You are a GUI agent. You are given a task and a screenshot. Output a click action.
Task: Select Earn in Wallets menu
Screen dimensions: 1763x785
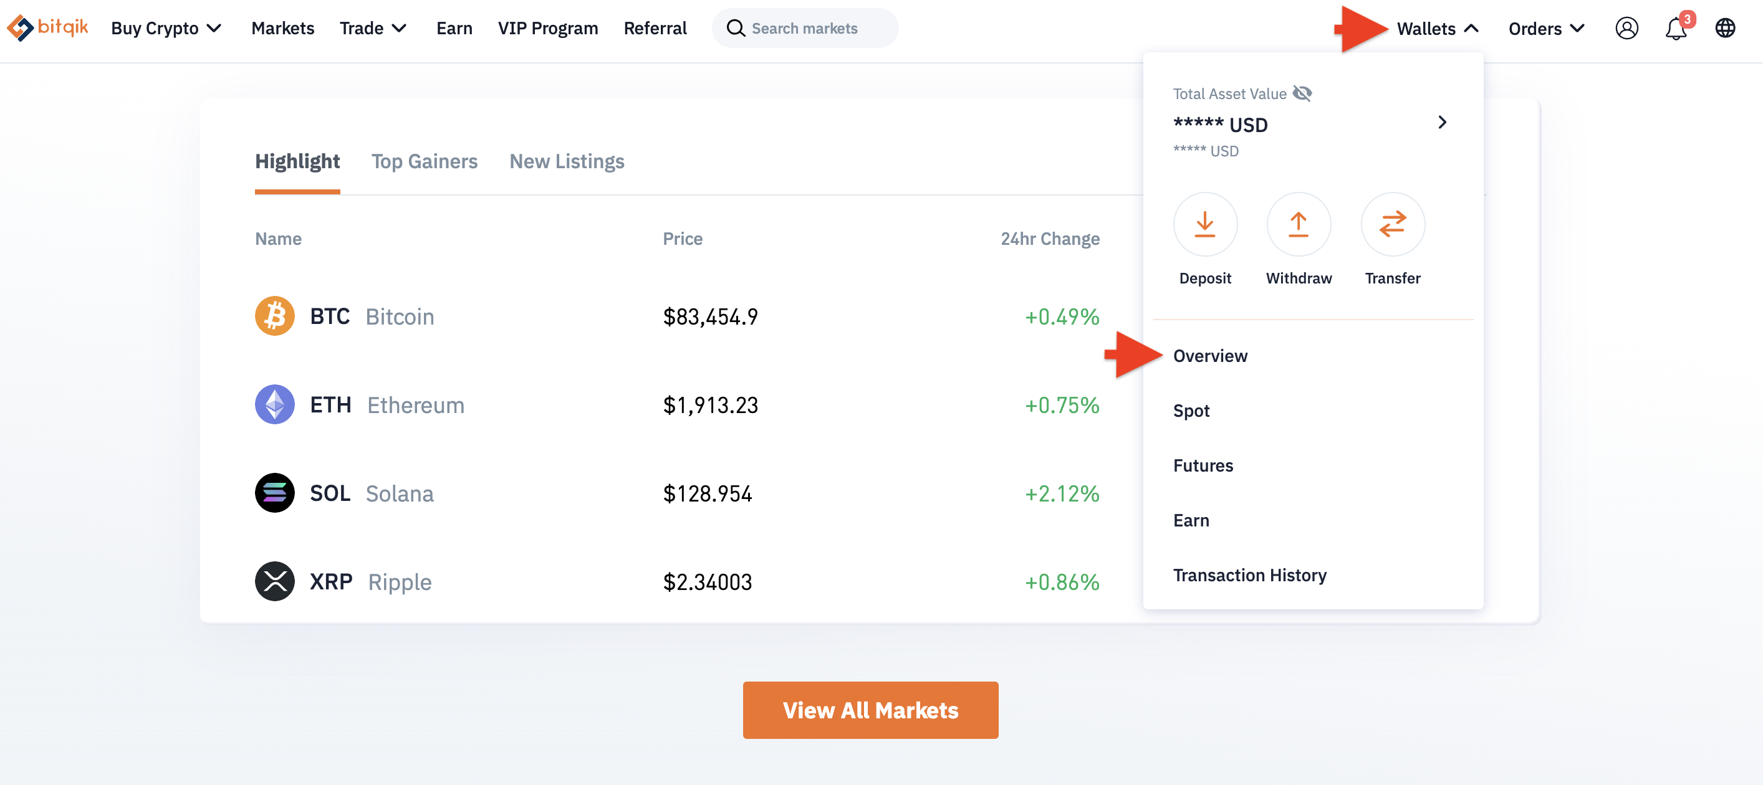point(1191,520)
